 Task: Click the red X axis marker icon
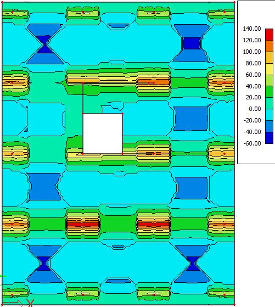(31, 303)
